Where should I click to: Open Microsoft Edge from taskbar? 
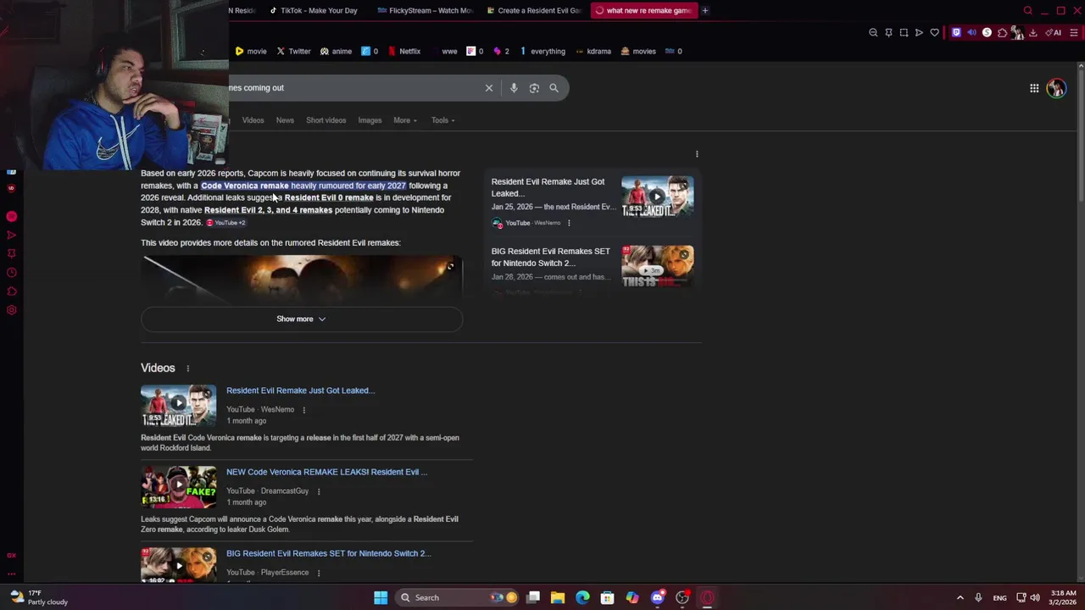click(x=582, y=598)
